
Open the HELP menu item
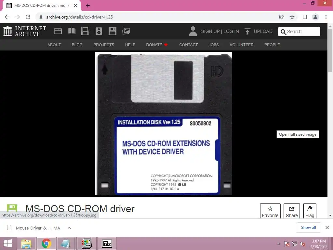tap(130, 45)
